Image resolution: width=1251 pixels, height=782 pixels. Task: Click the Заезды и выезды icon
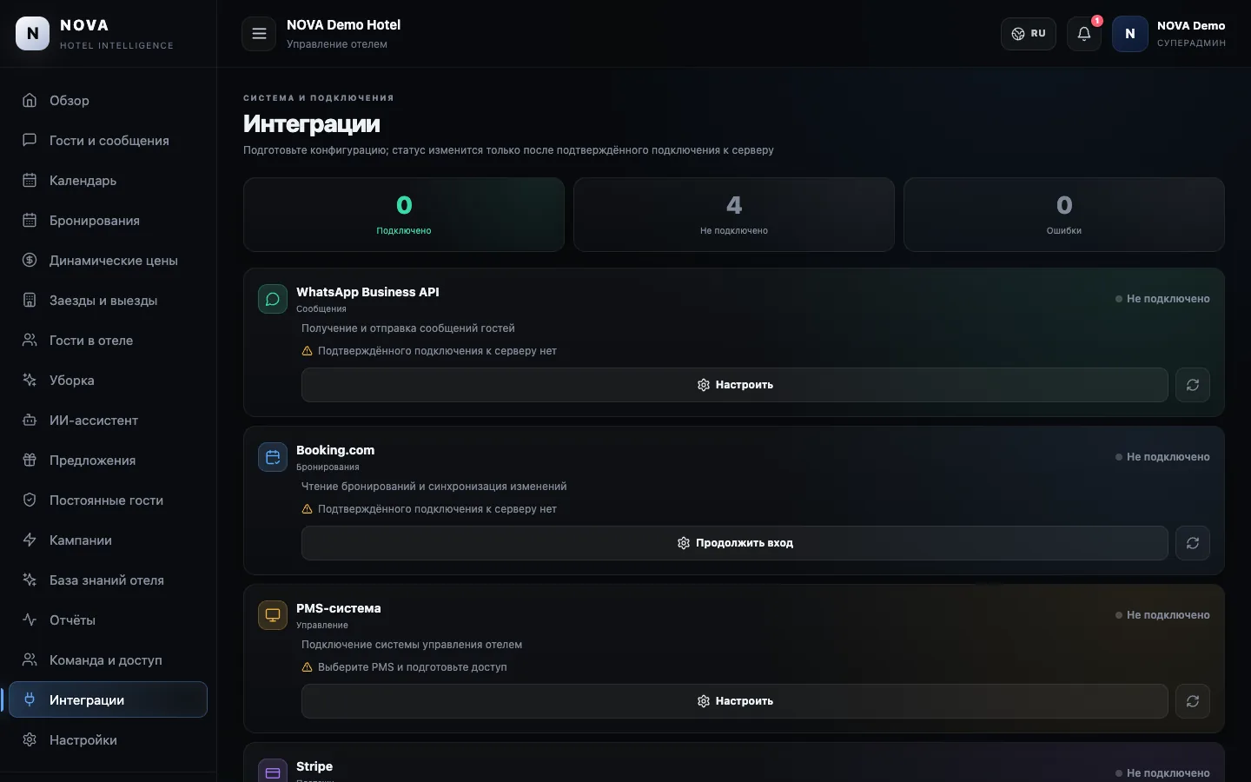click(30, 300)
